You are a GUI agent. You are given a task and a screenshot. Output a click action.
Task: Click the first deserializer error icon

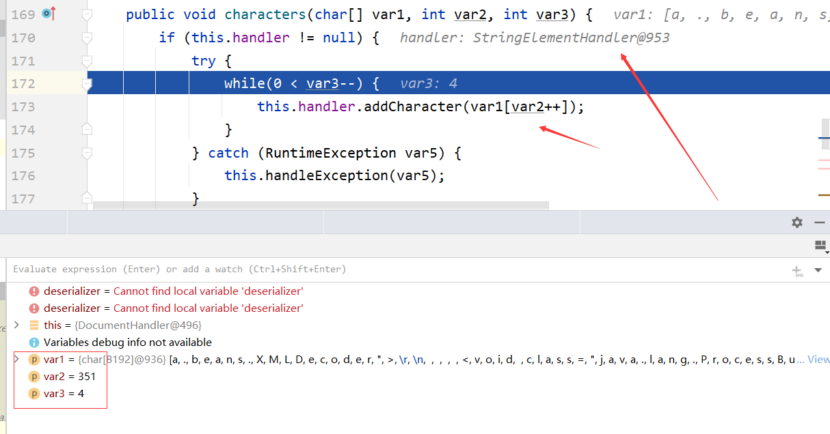[x=34, y=291]
